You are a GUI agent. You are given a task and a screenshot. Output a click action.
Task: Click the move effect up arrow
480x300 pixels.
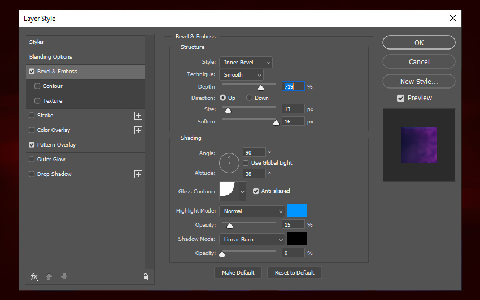tap(49, 277)
